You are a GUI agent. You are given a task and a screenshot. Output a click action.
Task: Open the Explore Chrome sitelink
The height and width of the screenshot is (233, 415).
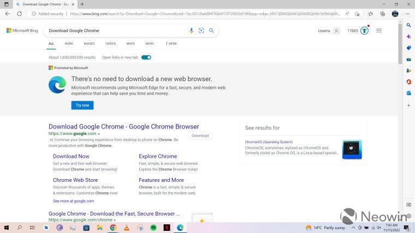point(158,156)
